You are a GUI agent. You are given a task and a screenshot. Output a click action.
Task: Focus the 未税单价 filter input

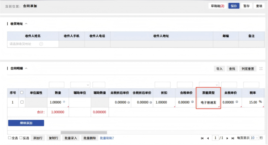click(x=229, y=85)
